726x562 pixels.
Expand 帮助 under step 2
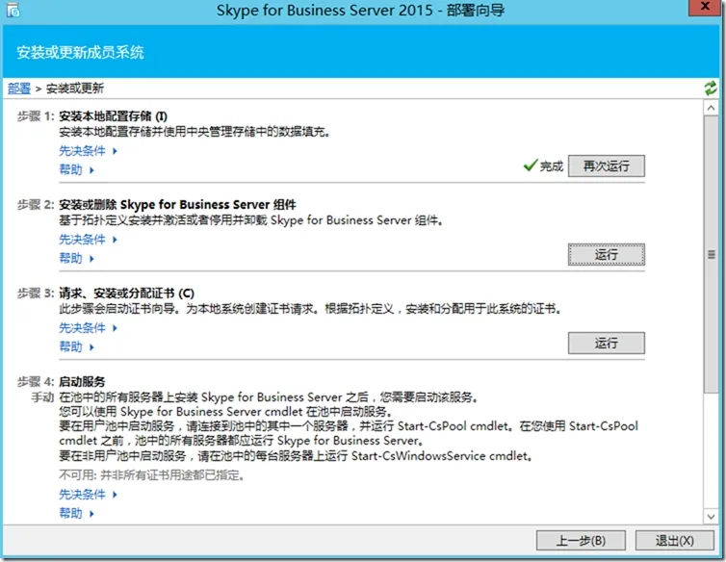click(77, 258)
